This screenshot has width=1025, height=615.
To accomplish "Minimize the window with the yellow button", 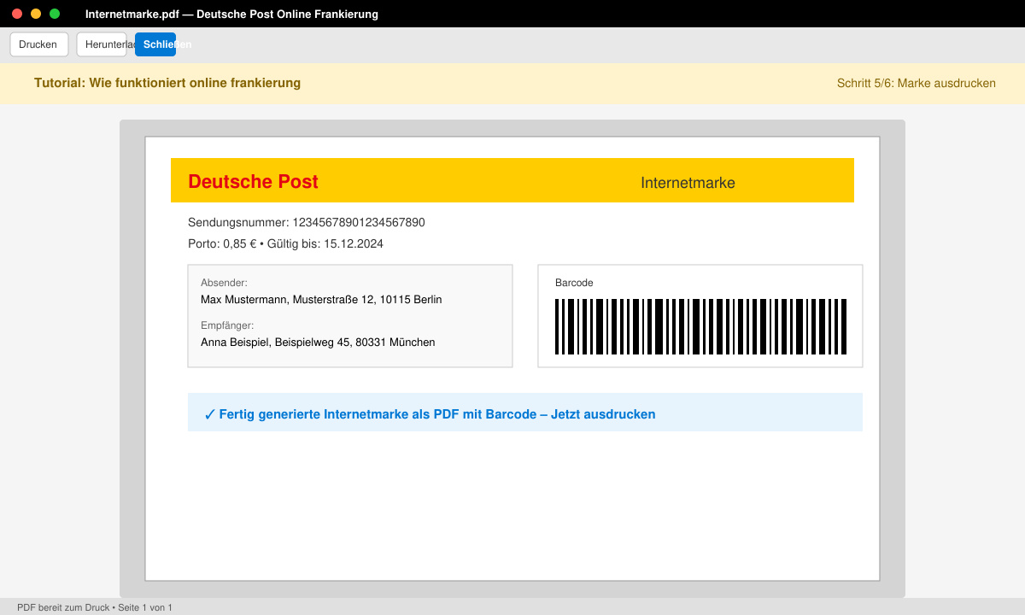I will click(x=36, y=14).
